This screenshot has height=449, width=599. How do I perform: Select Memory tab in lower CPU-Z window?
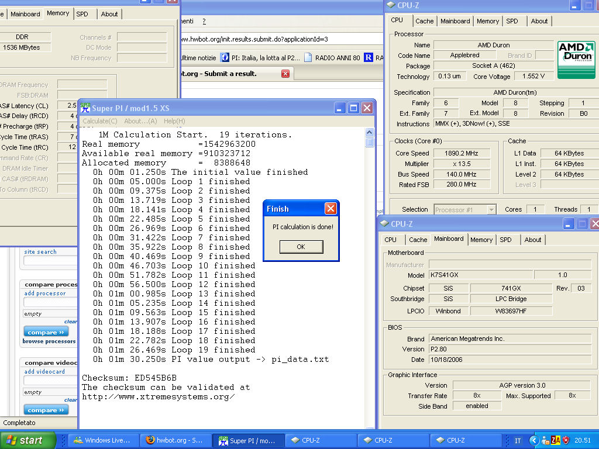pos(481,240)
